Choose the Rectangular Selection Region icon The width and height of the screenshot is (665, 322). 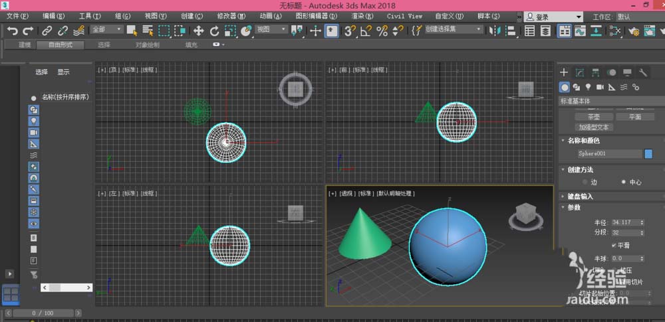coord(164,31)
